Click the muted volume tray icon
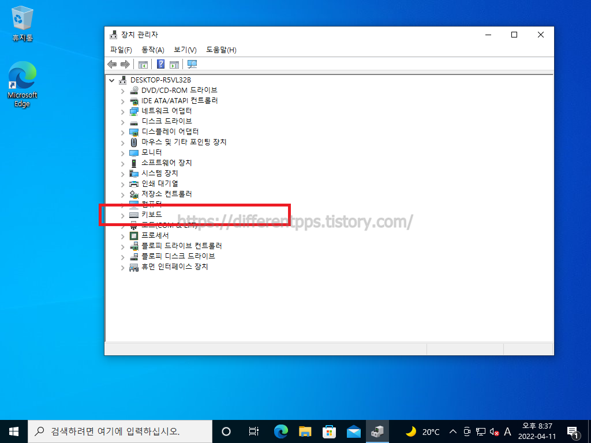This screenshot has height=443, width=591. point(494,431)
